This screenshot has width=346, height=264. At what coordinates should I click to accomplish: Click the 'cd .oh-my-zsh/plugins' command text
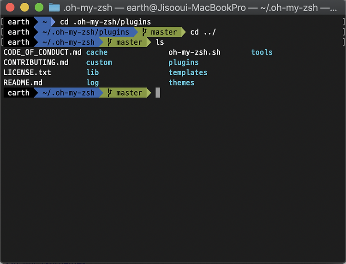[x=105, y=22]
